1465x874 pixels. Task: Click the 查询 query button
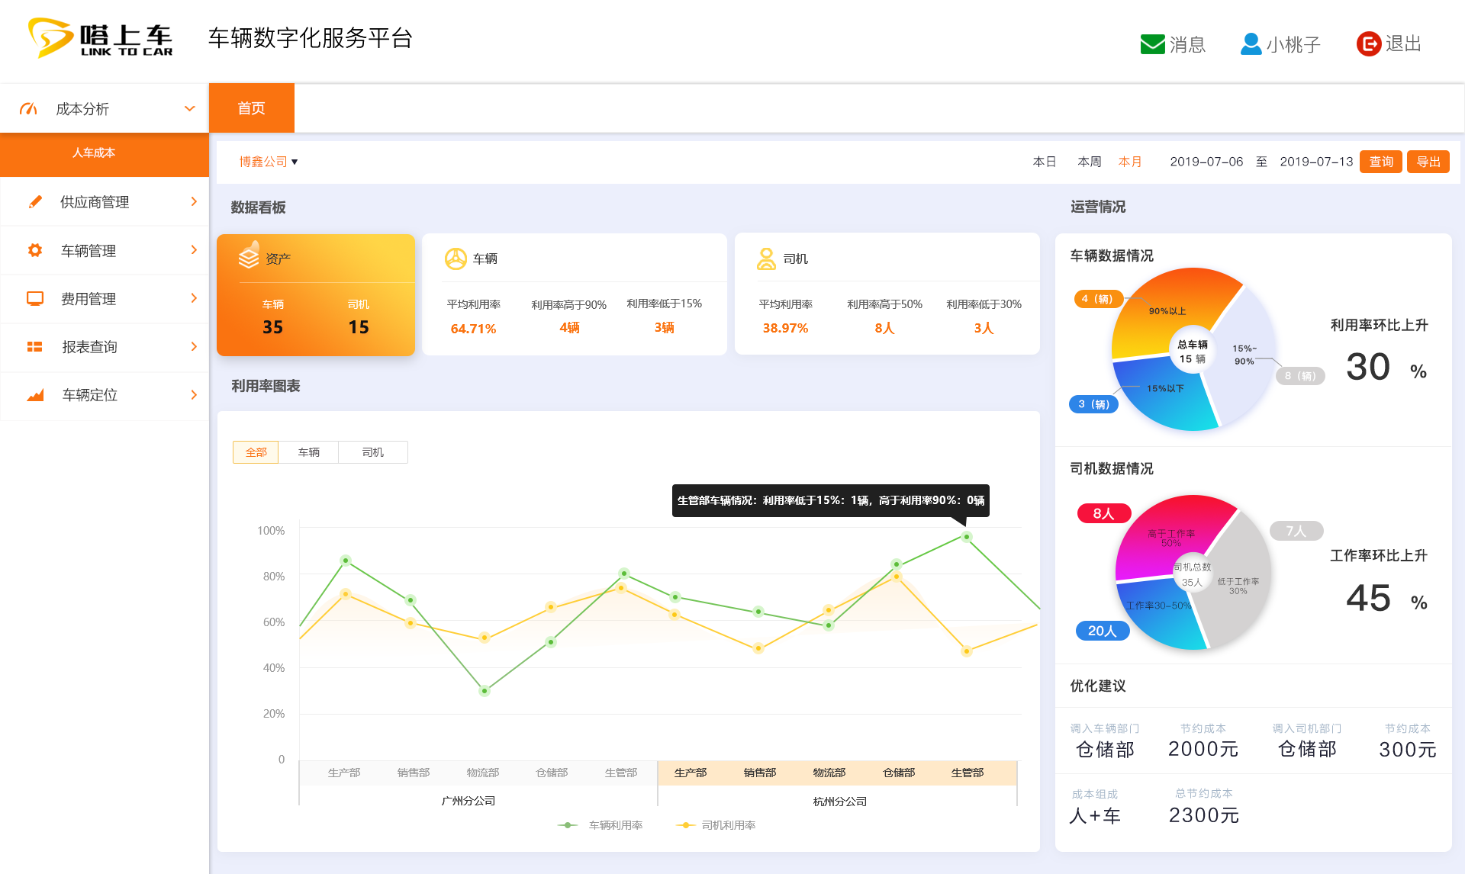(1380, 161)
